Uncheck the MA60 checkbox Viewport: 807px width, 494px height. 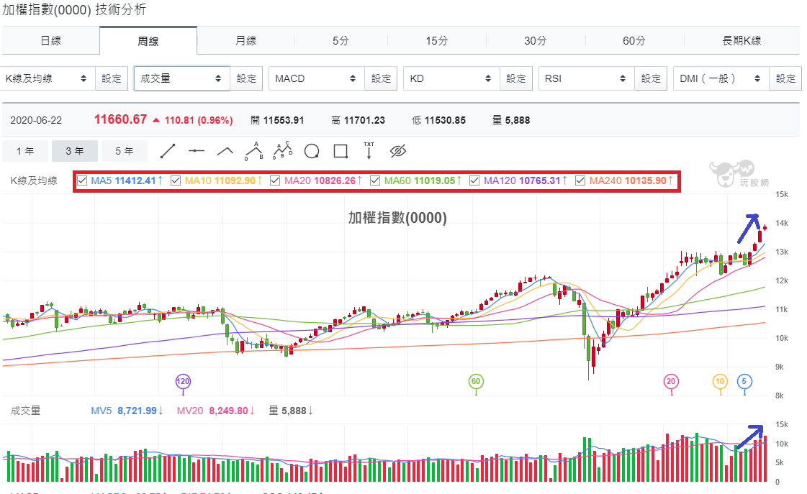(374, 180)
